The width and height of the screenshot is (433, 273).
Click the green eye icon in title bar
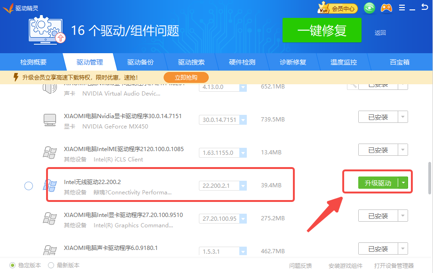pos(370,8)
